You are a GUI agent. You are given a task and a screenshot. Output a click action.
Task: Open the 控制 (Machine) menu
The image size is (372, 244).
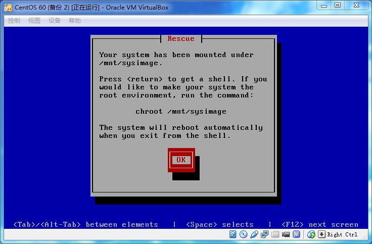coord(14,21)
